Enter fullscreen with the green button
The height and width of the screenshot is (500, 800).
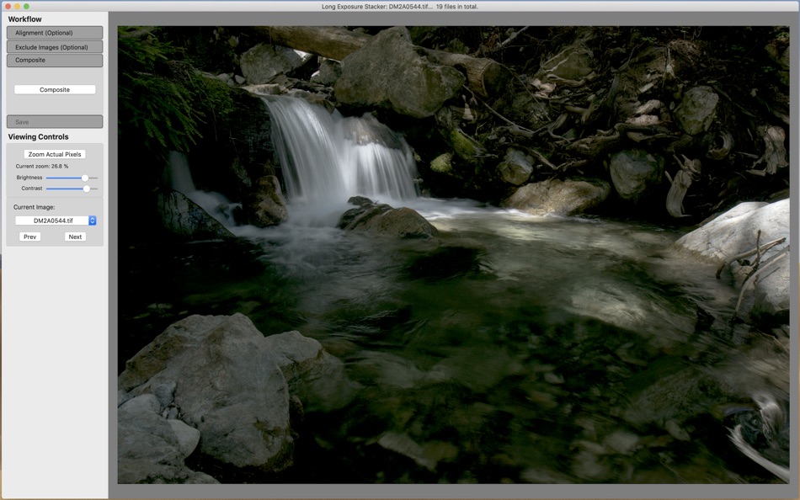[26, 6]
